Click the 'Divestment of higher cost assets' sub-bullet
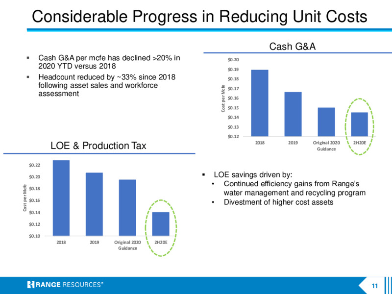 (x=278, y=202)
